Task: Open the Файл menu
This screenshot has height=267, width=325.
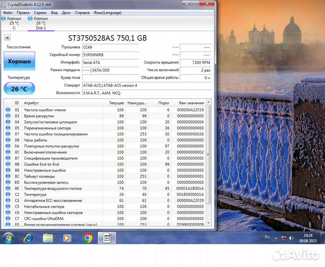Action: click(x=8, y=13)
